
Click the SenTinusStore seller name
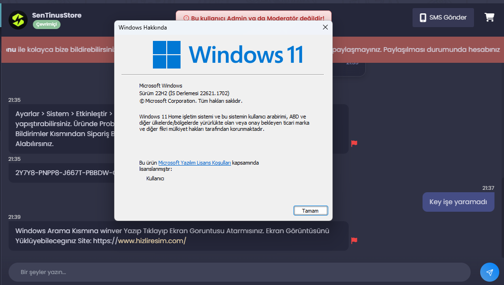pyautogui.click(x=57, y=15)
